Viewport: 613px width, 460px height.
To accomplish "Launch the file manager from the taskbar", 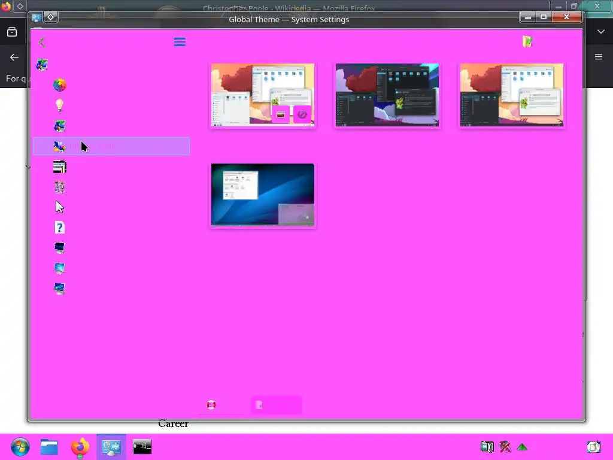I will coord(49,447).
